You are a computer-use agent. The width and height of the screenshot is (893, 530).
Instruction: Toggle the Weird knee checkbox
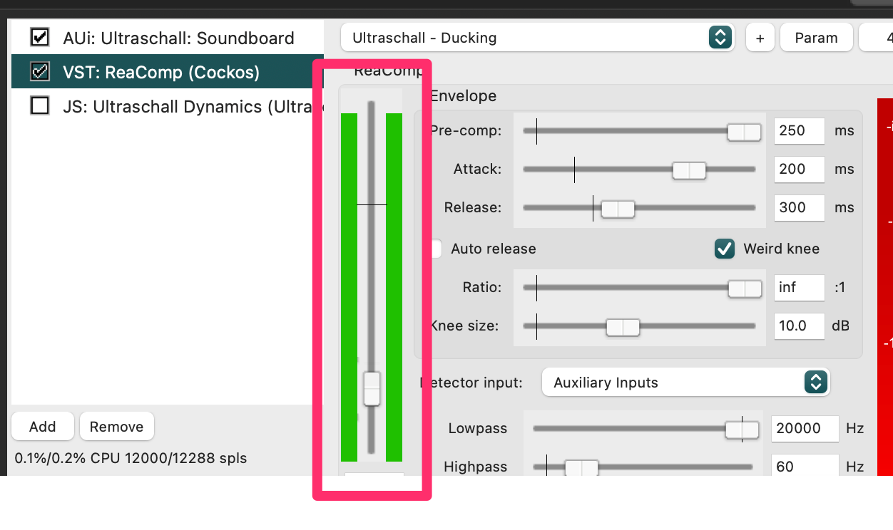[x=725, y=249]
